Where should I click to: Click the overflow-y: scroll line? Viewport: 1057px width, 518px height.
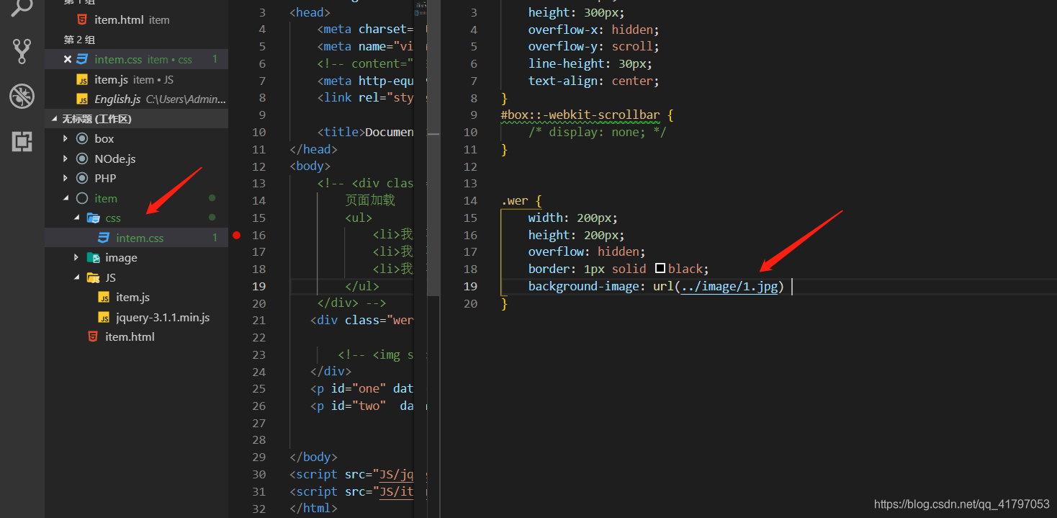[x=593, y=46]
